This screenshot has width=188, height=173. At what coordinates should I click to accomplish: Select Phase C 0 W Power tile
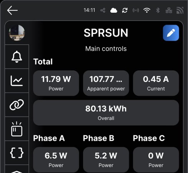click(x=156, y=160)
